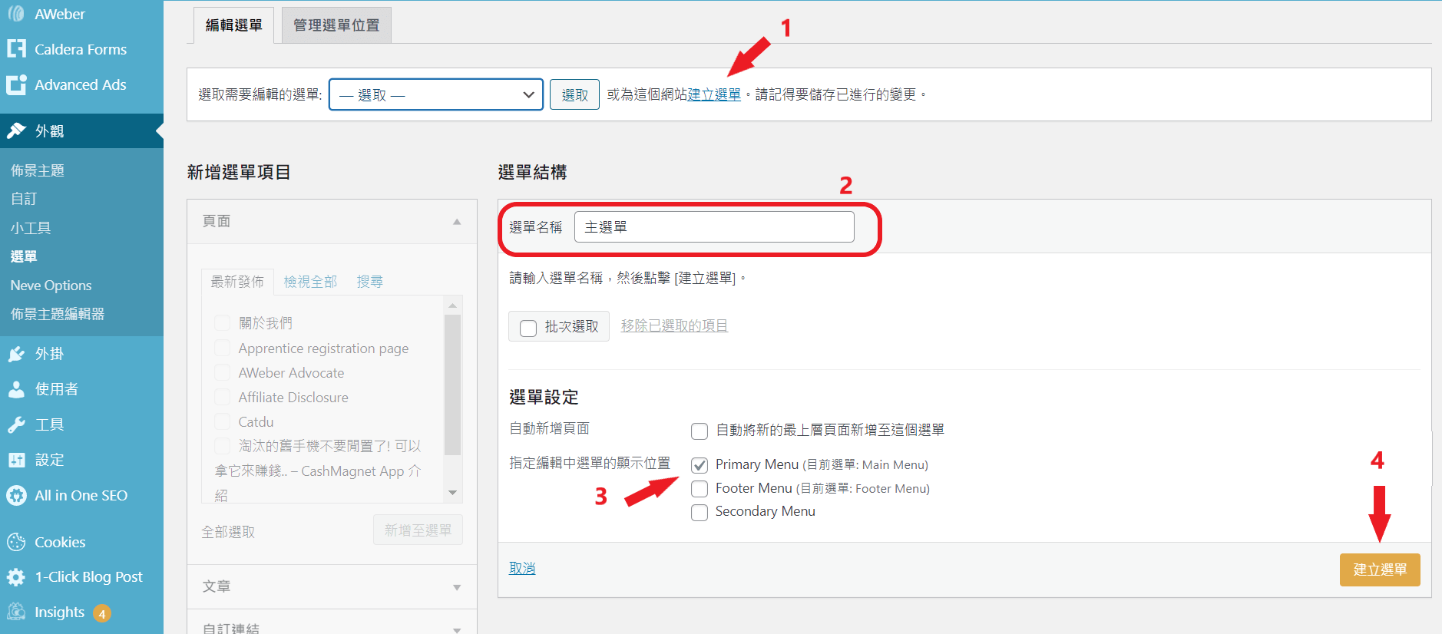
Task: Click the Insights notification badge 4
Action: point(102,613)
